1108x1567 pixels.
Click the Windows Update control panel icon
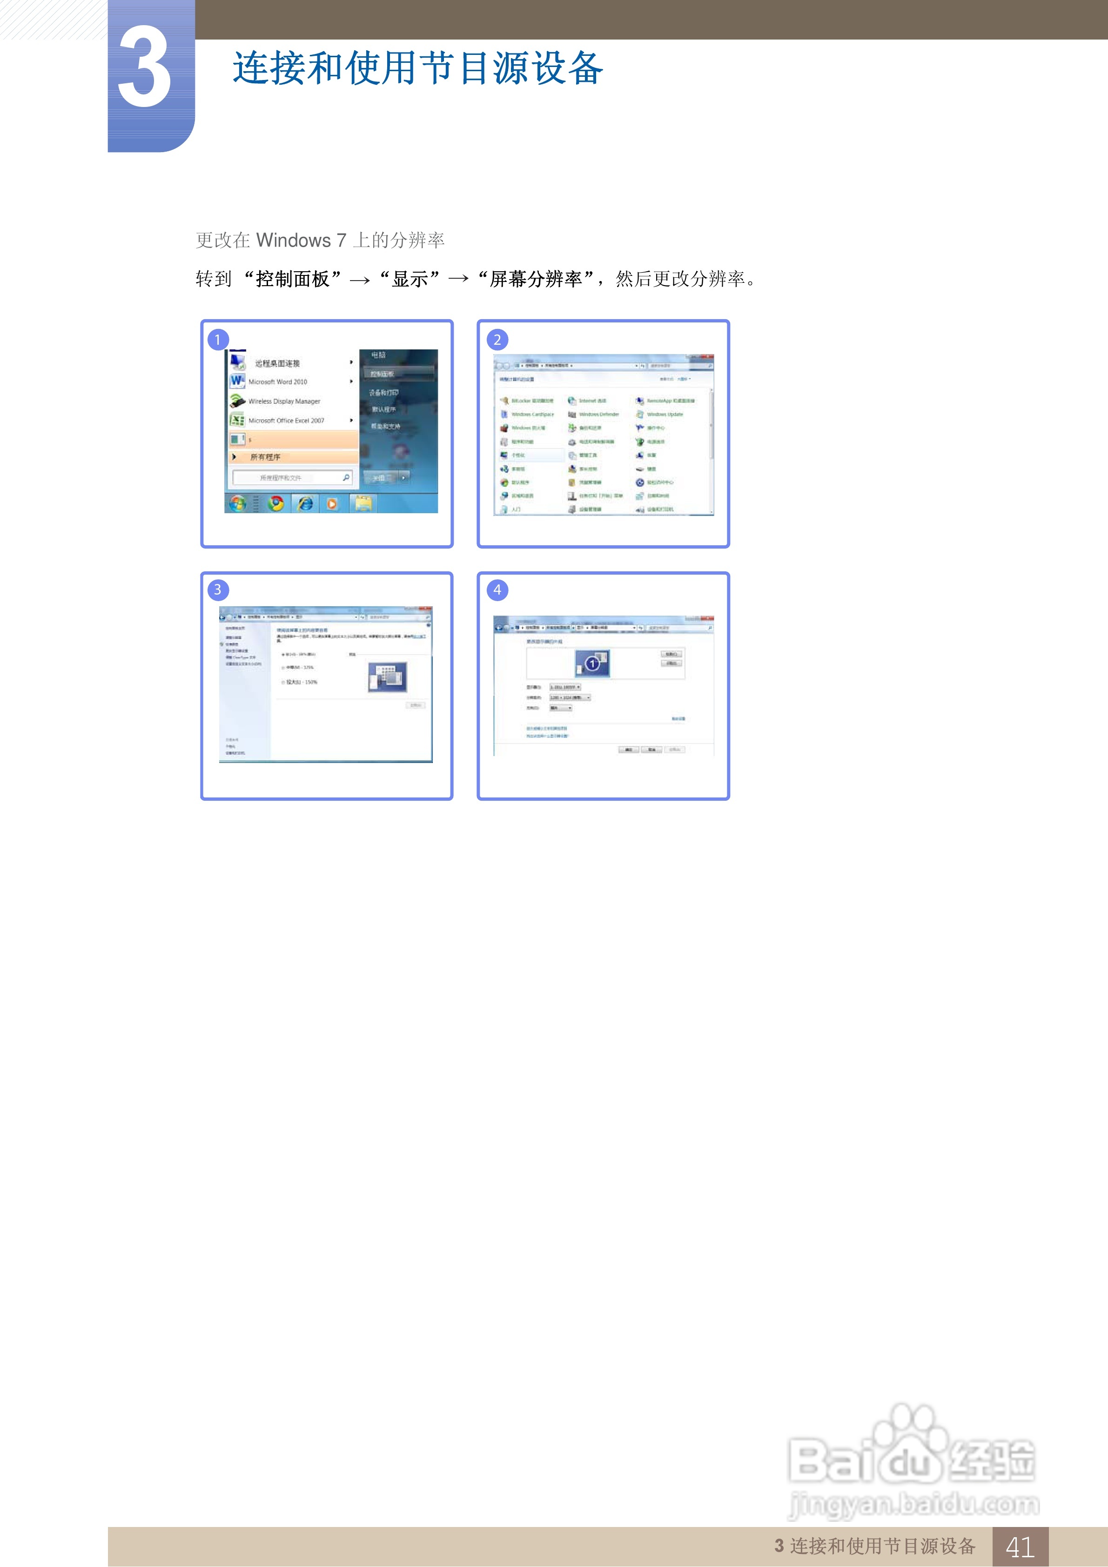click(x=640, y=414)
